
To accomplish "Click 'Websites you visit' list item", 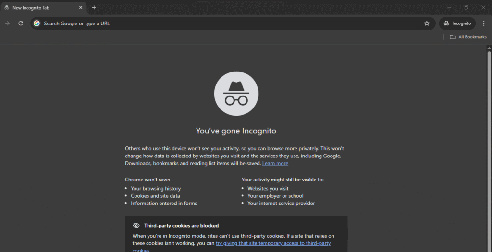I will click(x=268, y=189).
